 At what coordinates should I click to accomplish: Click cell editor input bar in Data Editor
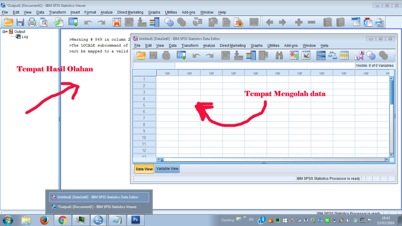tap(265, 65)
